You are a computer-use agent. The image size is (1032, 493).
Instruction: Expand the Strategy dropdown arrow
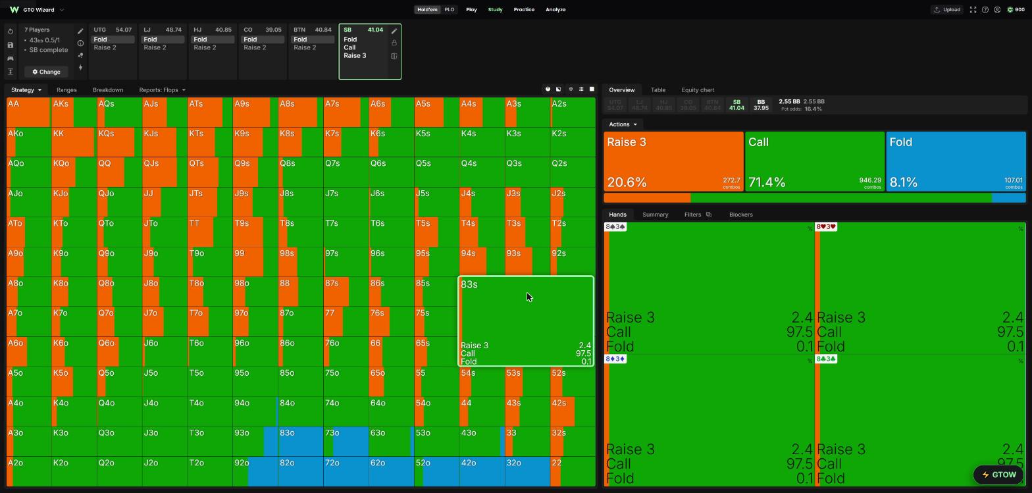[x=39, y=90]
